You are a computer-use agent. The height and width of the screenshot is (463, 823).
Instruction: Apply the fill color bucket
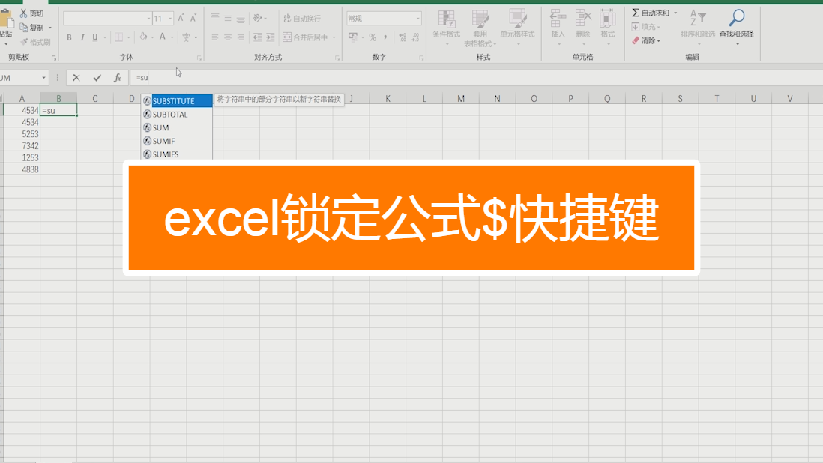(142, 37)
